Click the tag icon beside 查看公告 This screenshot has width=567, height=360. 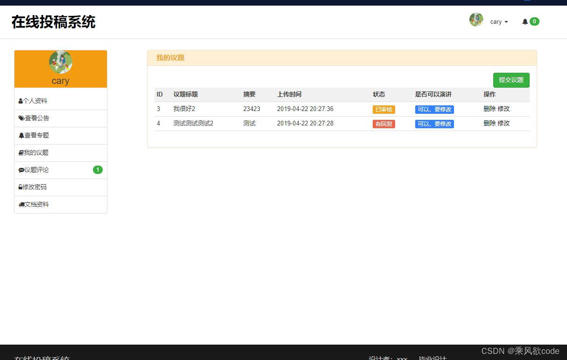click(x=21, y=118)
